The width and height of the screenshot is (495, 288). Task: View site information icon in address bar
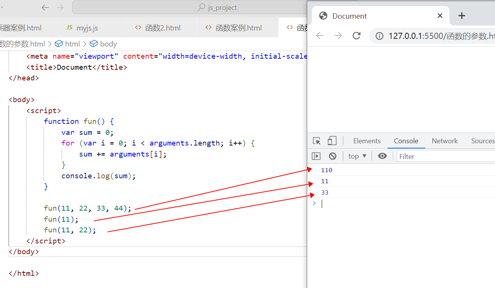tap(379, 36)
